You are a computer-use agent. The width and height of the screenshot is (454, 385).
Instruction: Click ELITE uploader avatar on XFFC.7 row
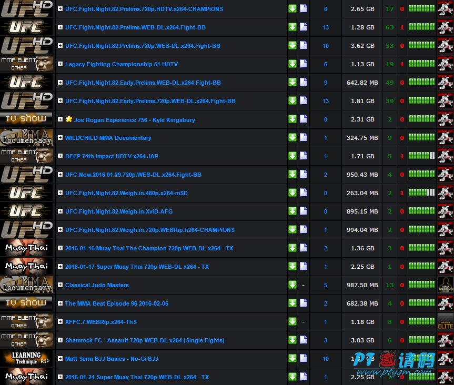pyautogui.click(x=445, y=321)
